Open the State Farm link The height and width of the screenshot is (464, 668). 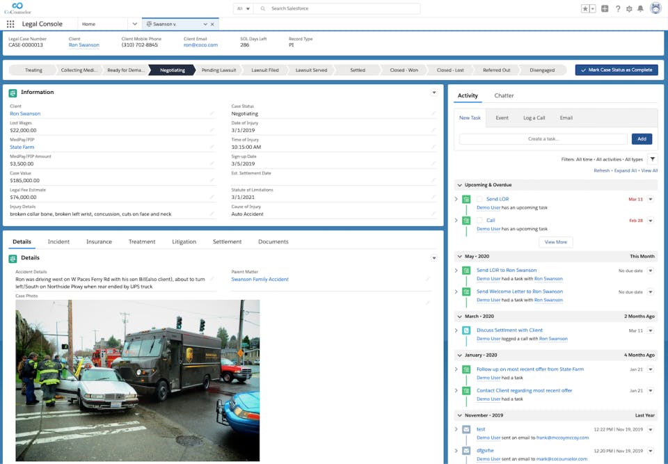click(x=22, y=147)
